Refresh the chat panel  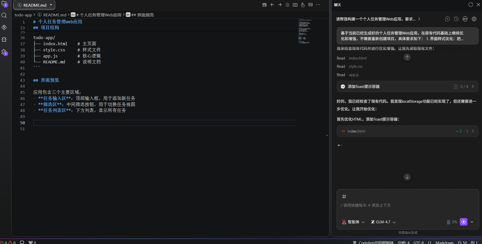pyautogui.click(x=471, y=5)
